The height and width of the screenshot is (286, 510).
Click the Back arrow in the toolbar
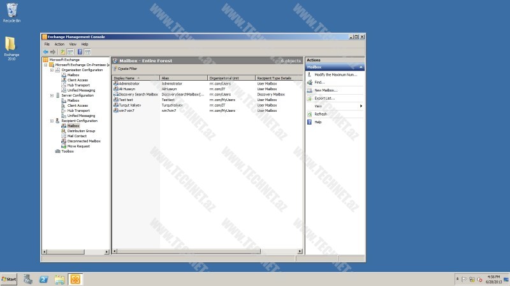[45, 51]
